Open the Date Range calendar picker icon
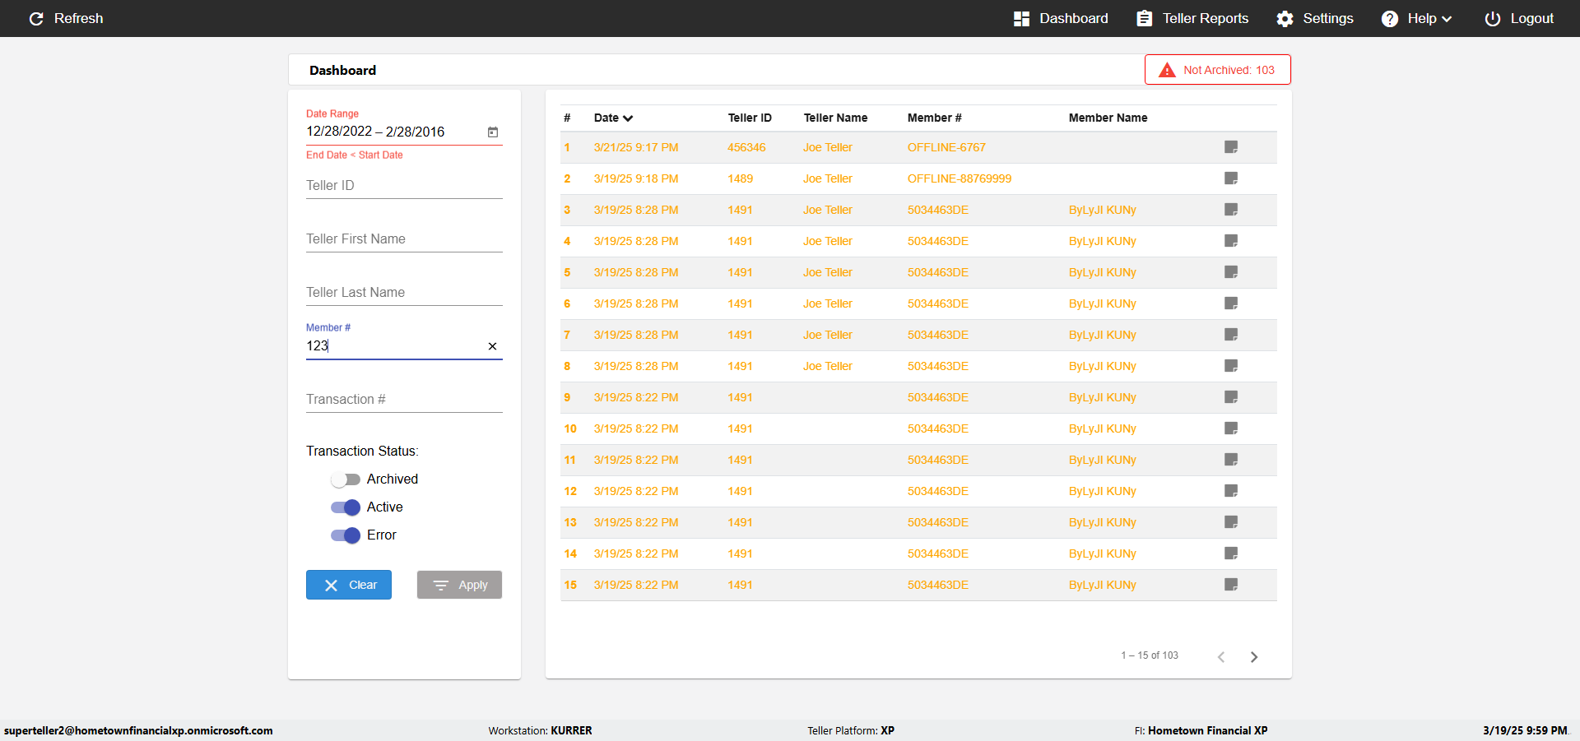Viewport: 1580px width, 741px height. click(493, 132)
